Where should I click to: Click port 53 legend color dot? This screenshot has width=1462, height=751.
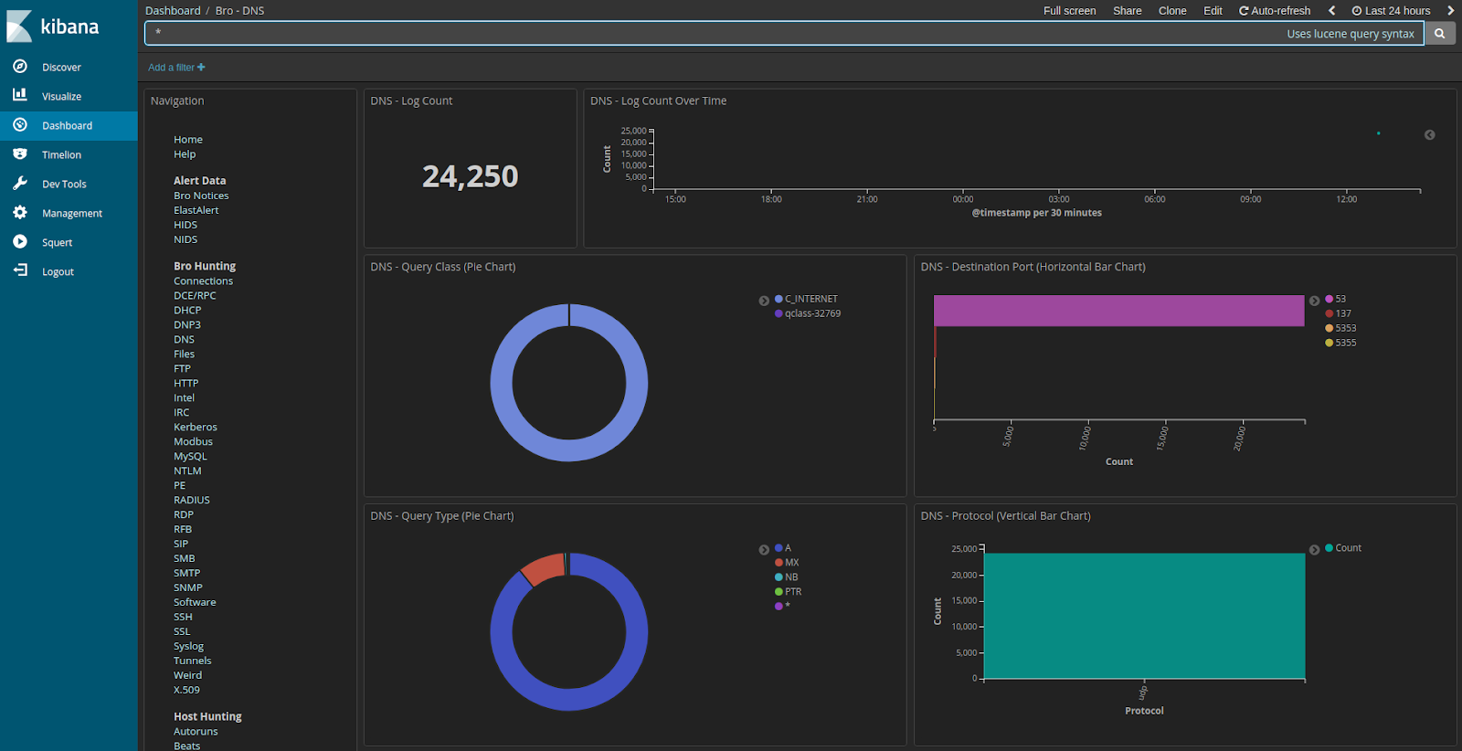click(1330, 299)
